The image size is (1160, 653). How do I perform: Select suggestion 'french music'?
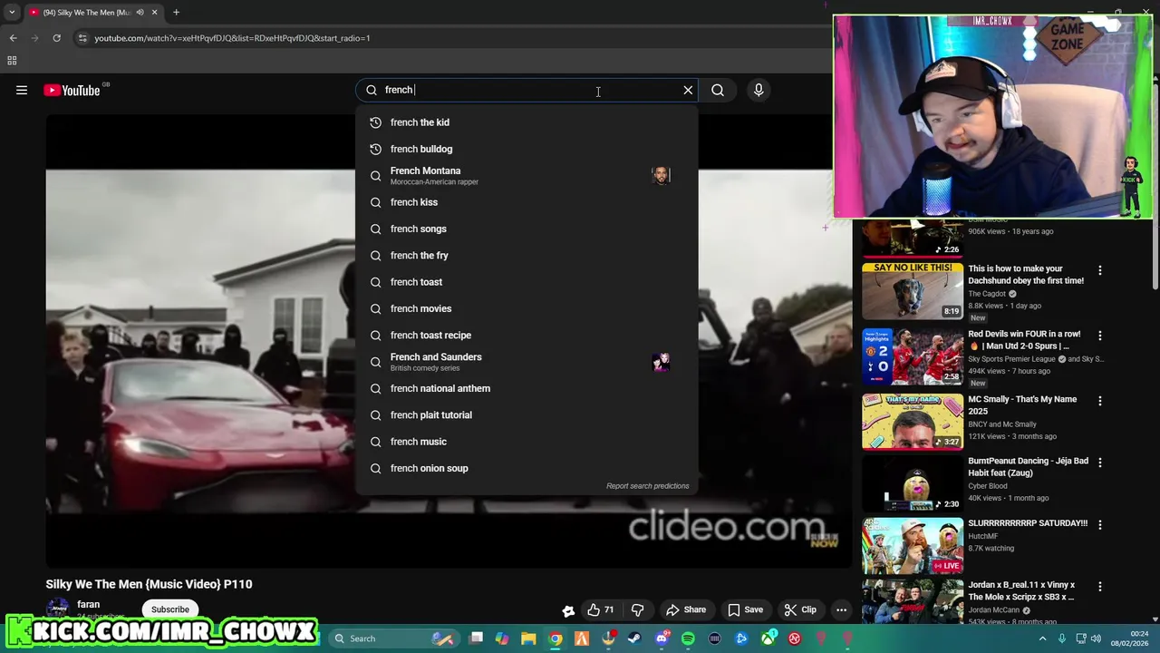coord(527,442)
